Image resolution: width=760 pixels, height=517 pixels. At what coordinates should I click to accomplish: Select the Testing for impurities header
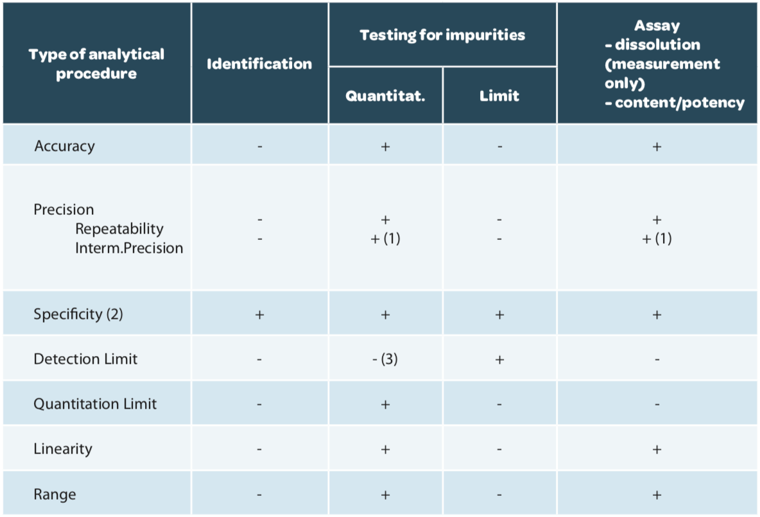[442, 35]
